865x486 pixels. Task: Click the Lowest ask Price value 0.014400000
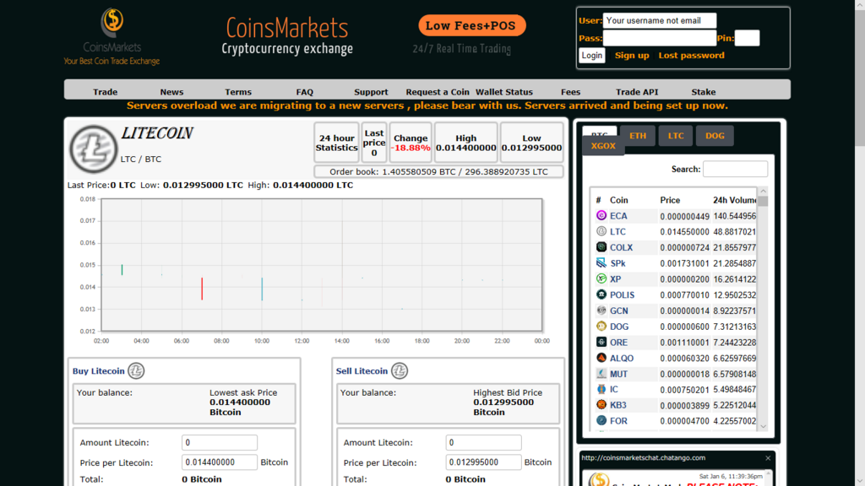[x=239, y=402]
